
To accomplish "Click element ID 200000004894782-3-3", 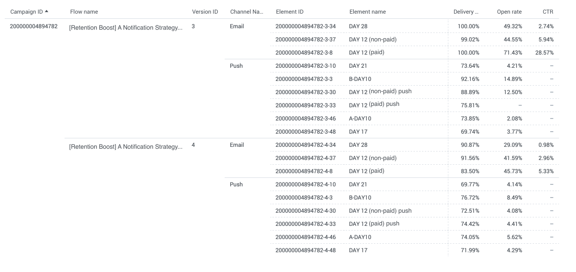I will point(304,79).
